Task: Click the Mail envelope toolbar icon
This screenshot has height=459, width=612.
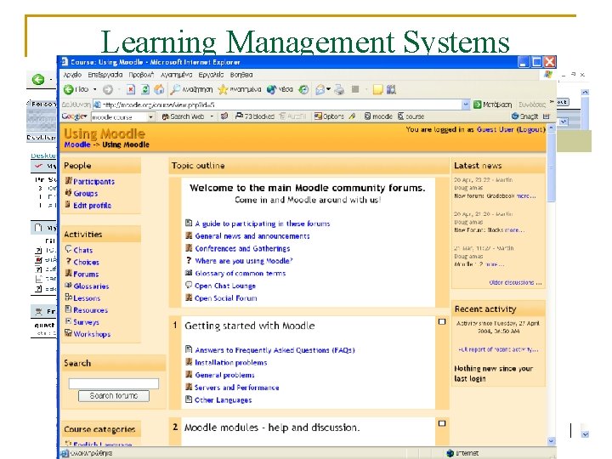Action: click(x=320, y=90)
